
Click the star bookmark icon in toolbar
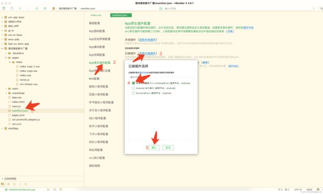tap(37, 8)
